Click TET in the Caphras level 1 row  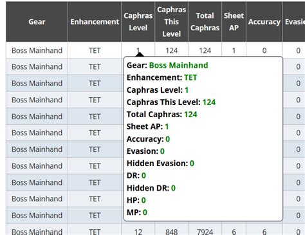click(x=95, y=50)
